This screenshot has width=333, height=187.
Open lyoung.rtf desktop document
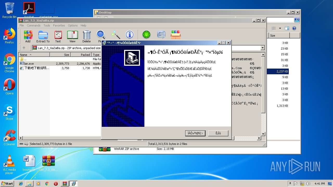29,163
